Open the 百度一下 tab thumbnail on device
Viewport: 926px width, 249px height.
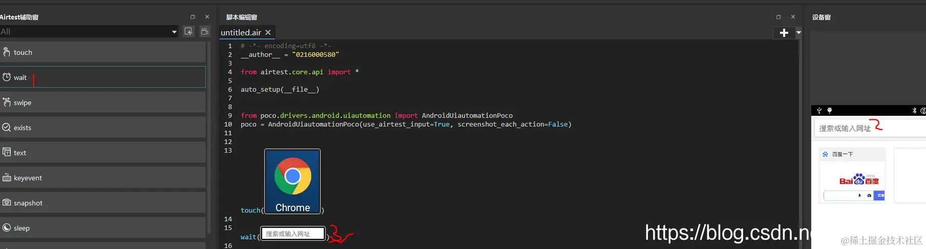(x=852, y=176)
